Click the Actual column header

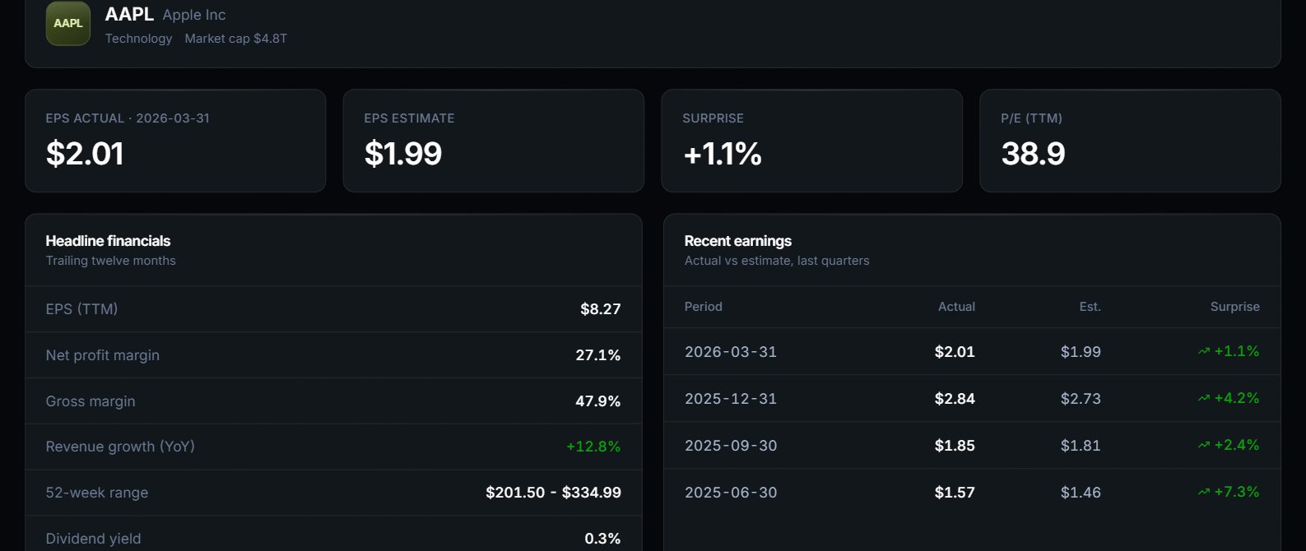[x=956, y=307]
